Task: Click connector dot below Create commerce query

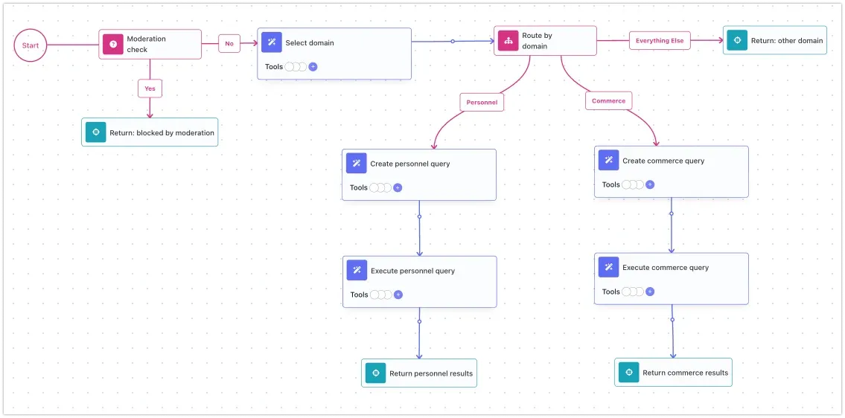Action: [671, 213]
